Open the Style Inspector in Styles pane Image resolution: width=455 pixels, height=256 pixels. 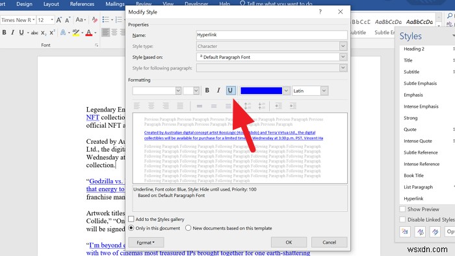click(x=420, y=232)
